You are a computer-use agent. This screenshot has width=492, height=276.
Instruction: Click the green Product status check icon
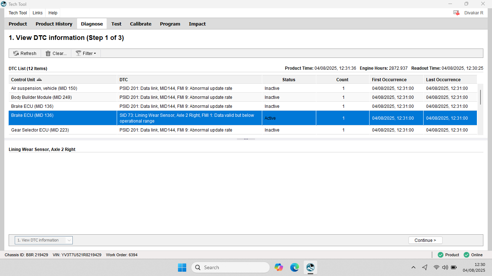pyautogui.click(x=440, y=255)
